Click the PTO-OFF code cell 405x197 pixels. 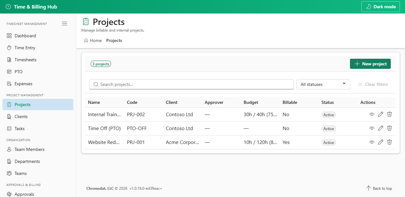[x=137, y=128]
